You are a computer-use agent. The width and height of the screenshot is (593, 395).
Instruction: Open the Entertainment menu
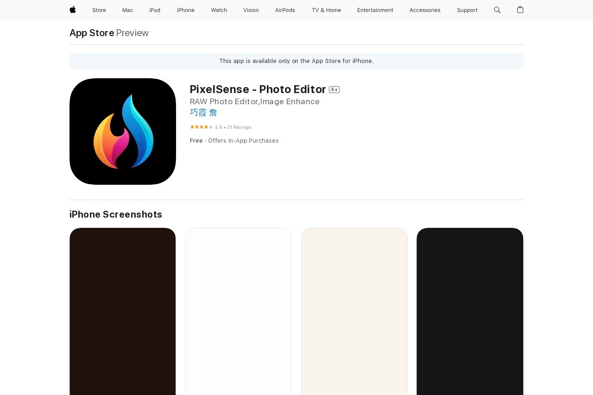(x=375, y=10)
